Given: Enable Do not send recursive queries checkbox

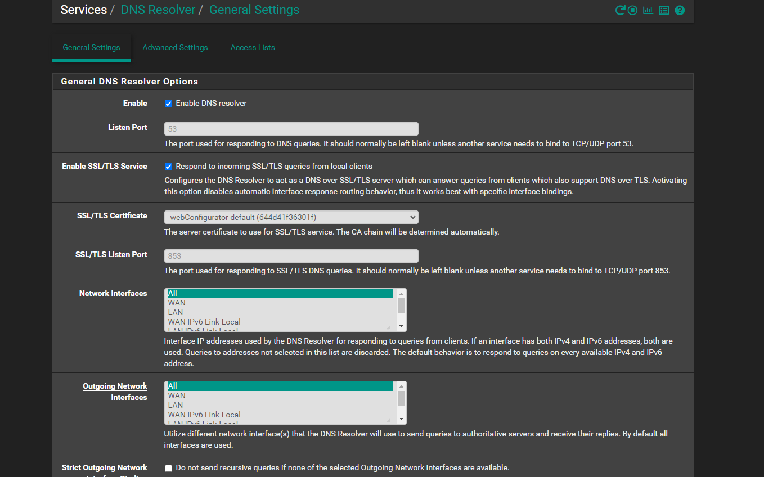Looking at the screenshot, I should (168, 468).
